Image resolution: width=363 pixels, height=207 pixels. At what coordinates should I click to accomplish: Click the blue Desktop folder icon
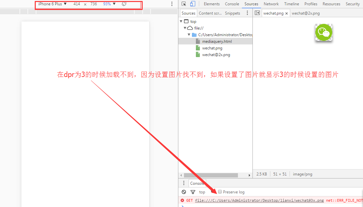coord(194,34)
